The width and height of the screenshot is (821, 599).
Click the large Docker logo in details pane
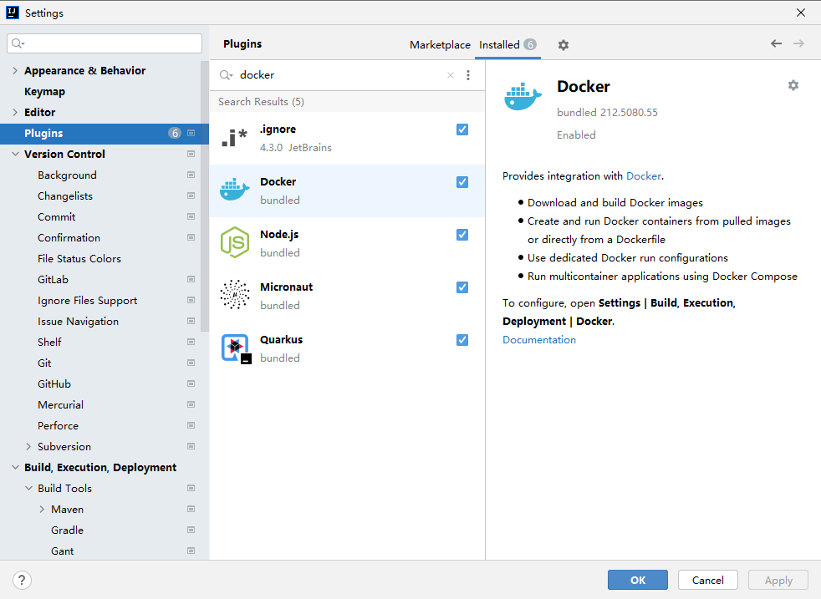[x=523, y=97]
